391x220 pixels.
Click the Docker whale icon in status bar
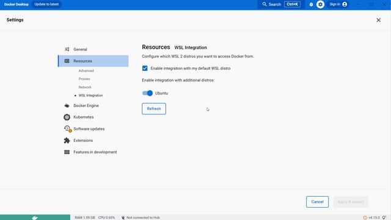[35, 218]
